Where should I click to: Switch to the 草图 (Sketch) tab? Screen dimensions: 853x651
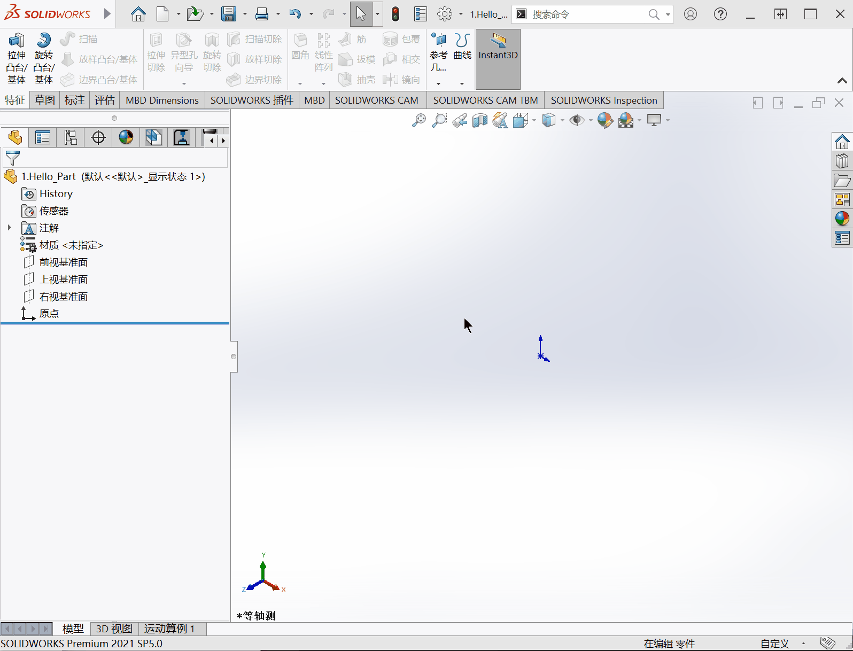(45, 100)
